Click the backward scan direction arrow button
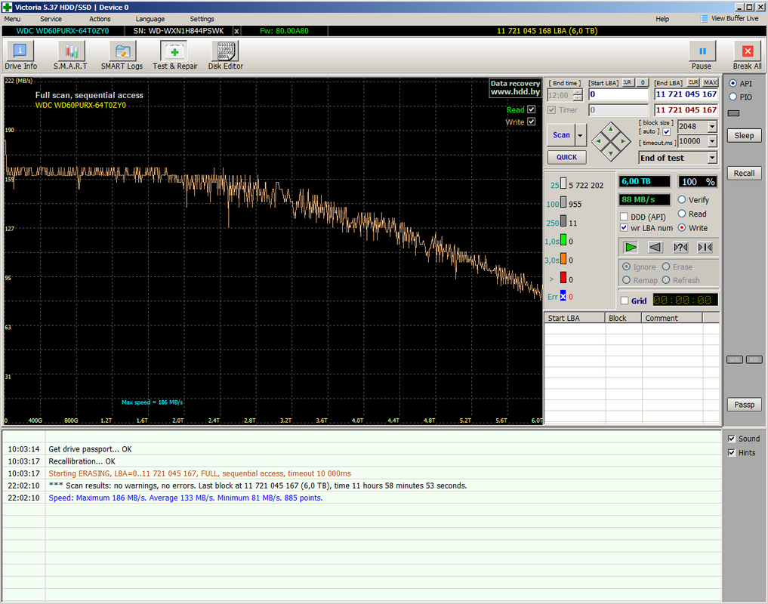The height and width of the screenshot is (604, 768). coord(655,247)
